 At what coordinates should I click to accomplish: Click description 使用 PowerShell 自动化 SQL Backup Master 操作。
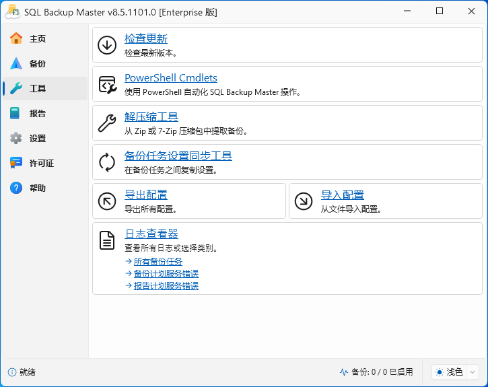(x=213, y=92)
